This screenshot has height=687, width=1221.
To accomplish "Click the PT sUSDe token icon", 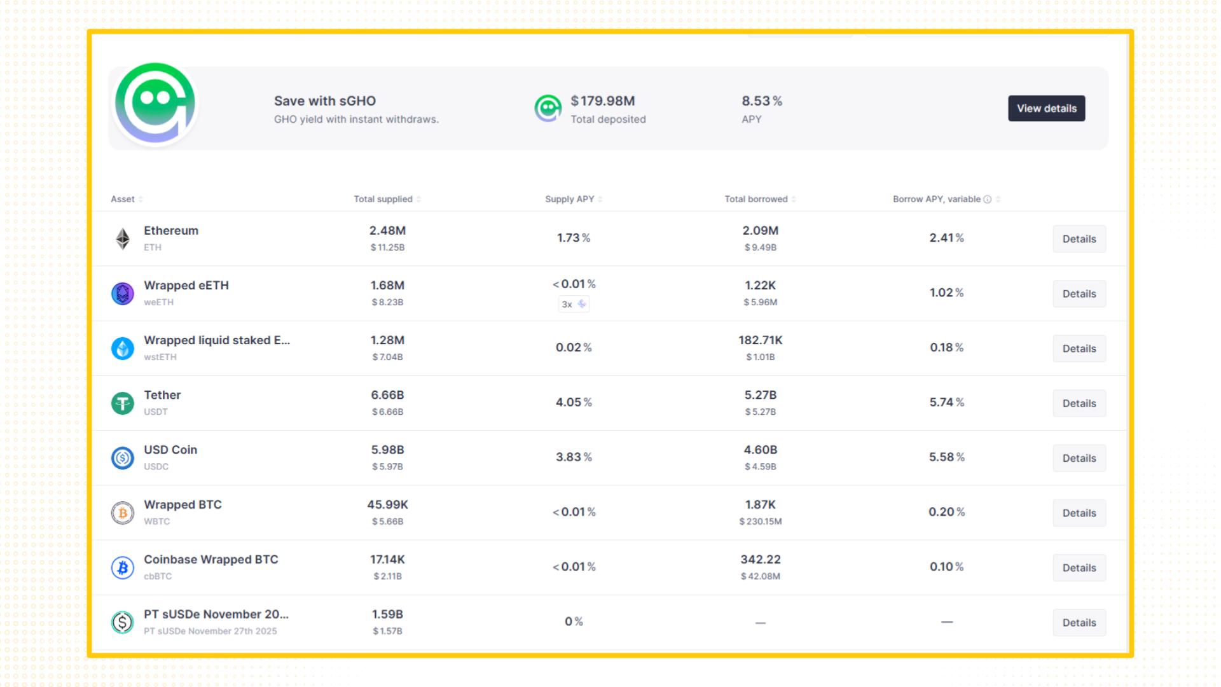I will [x=123, y=622].
